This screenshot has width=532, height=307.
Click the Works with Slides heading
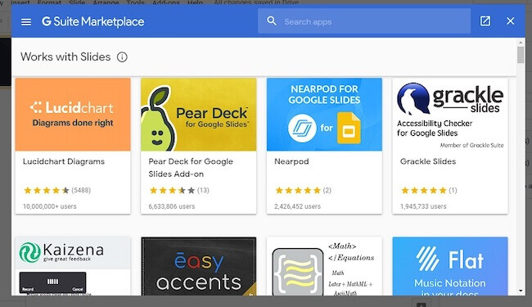65,56
